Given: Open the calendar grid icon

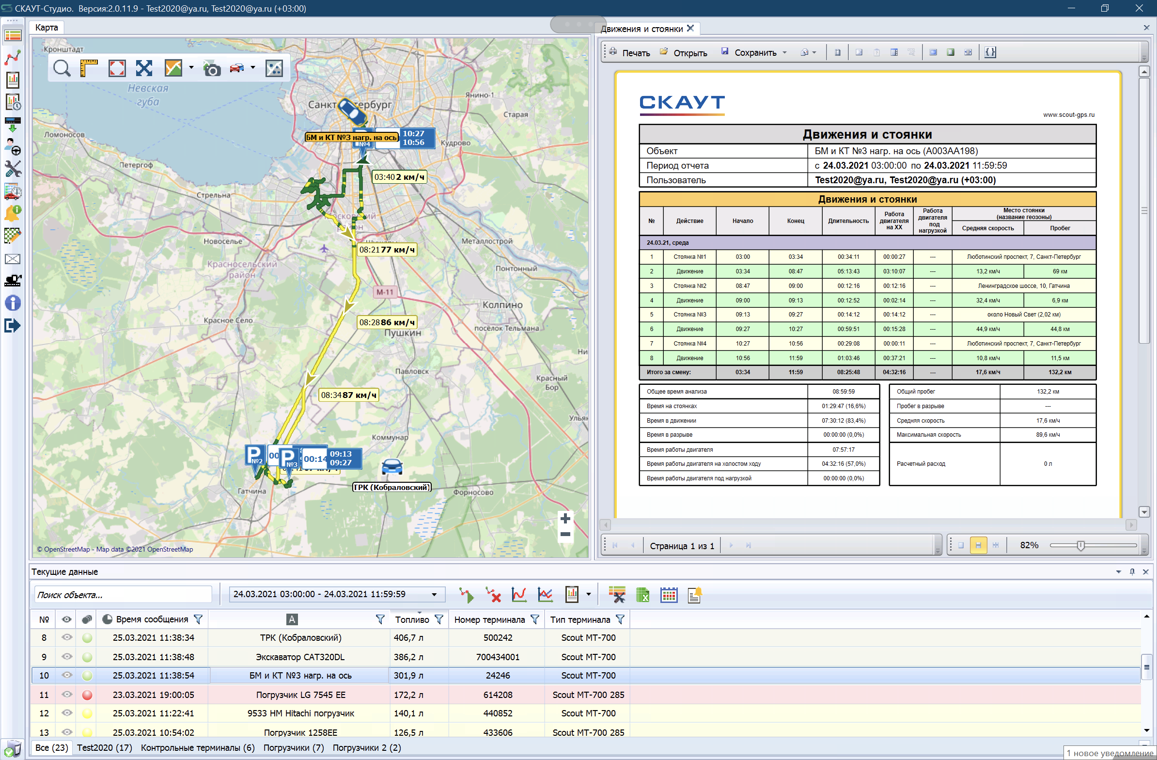Looking at the screenshot, I should point(669,595).
